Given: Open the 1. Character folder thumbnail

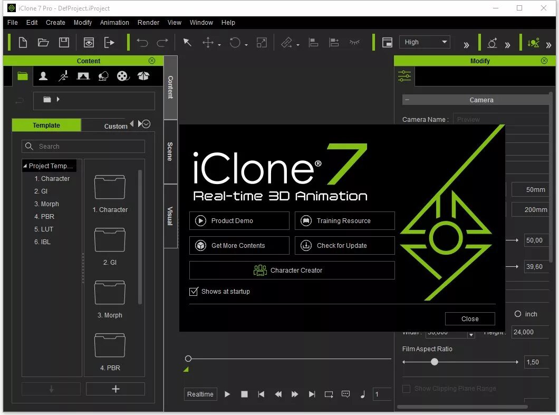Looking at the screenshot, I should click(110, 187).
